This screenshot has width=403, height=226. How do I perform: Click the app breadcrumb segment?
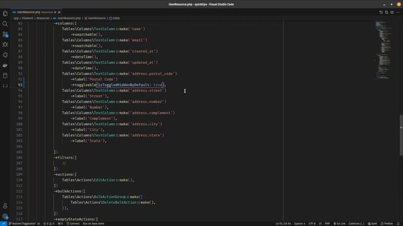coord(16,18)
